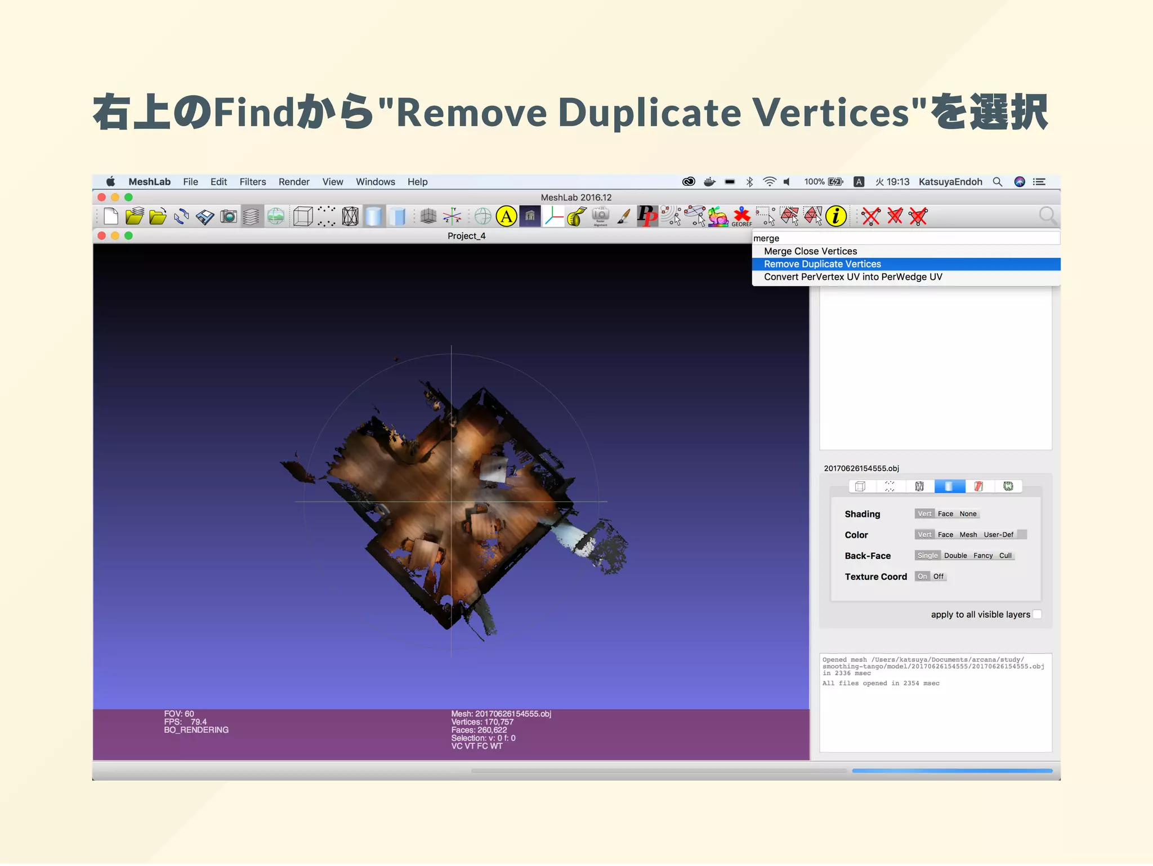Screen dimensions: 1153x866
Task: Enable points render mode in toolbar
Action: point(327,217)
